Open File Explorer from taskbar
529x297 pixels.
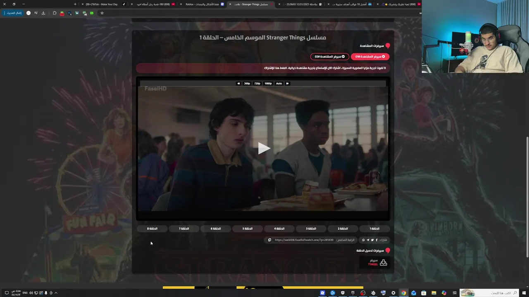point(434,293)
